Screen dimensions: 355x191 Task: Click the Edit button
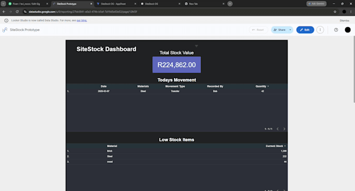(x=305, y=30)
